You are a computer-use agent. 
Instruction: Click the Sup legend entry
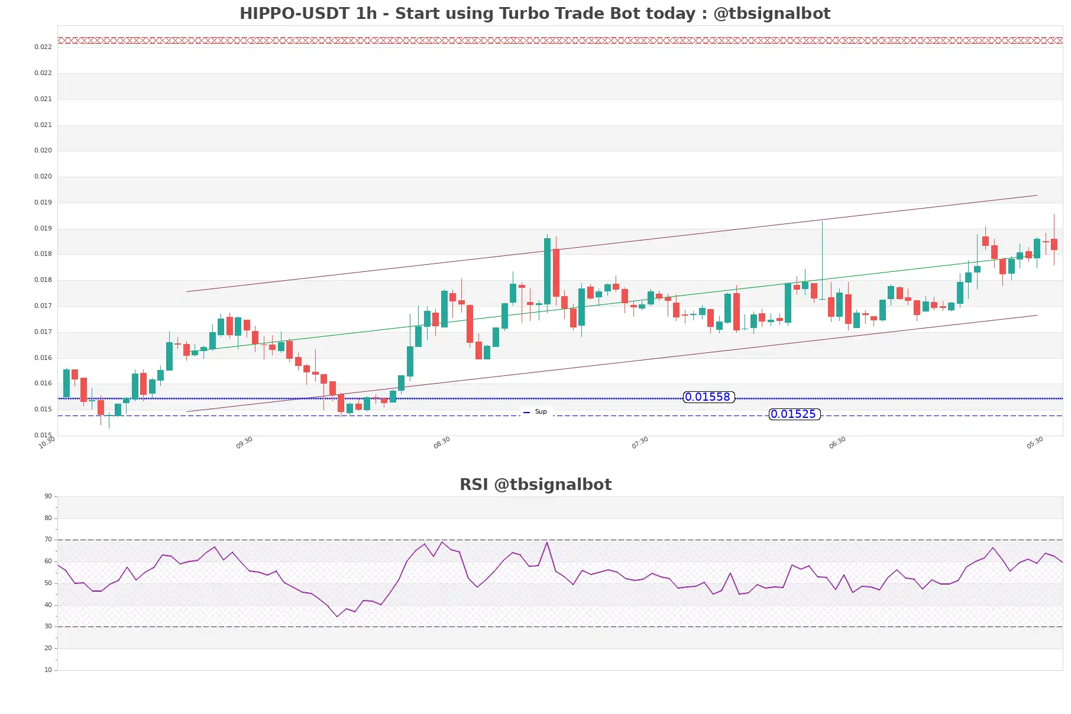(536, 412)
